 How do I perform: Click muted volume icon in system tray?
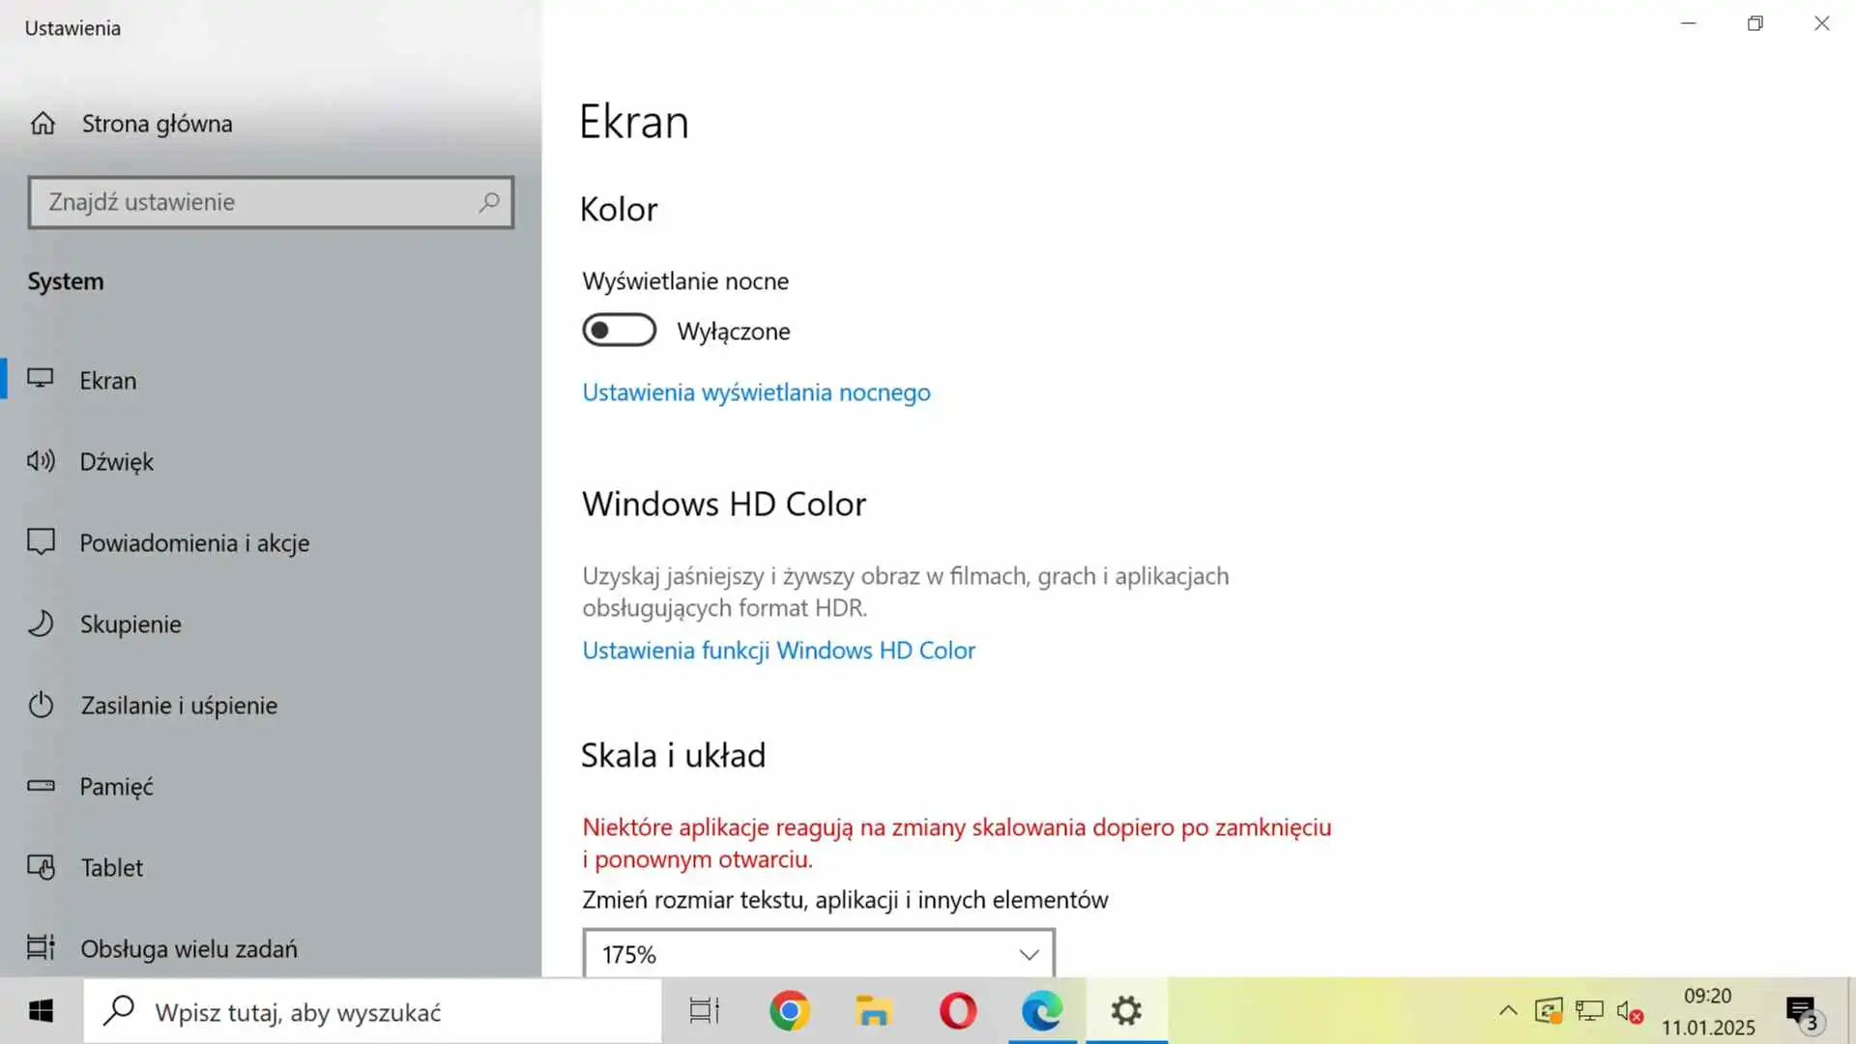(x=1629, y=1012)
